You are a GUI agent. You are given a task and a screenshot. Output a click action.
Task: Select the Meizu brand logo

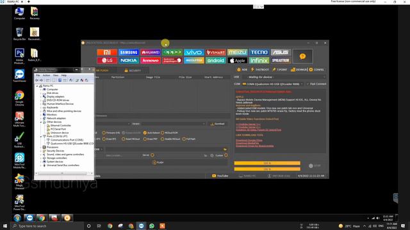(x=237, y=52)
